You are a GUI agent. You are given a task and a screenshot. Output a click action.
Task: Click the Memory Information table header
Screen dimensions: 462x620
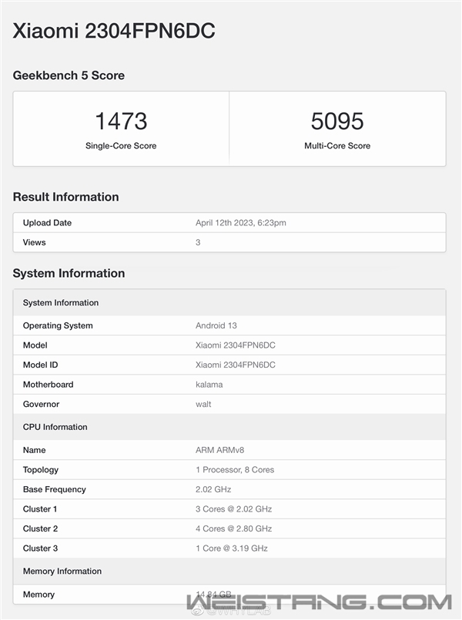[x=62, y=571]
